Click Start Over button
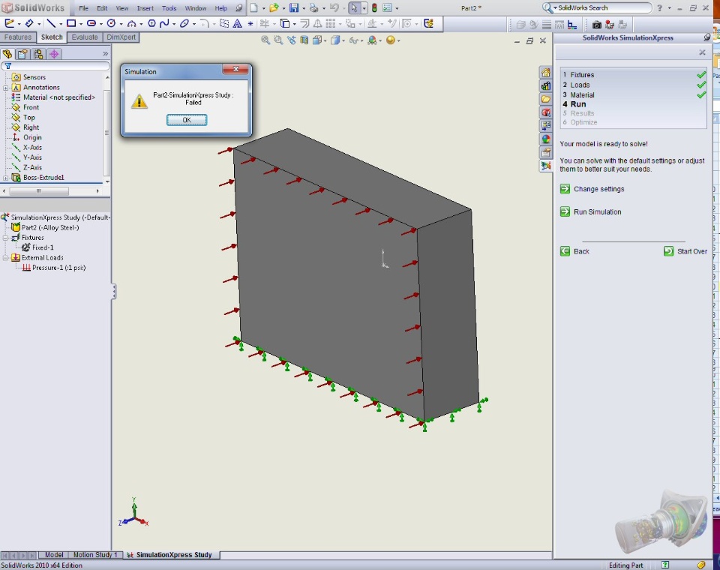 685,251
